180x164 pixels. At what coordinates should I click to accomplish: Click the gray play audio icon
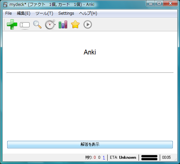(88, 24)
